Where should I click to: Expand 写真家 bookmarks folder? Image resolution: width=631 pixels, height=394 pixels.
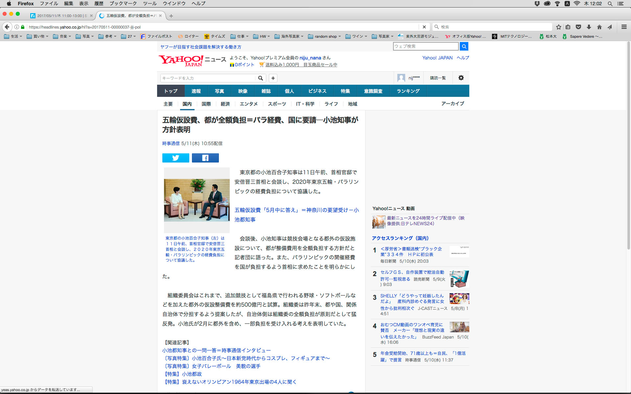pos(383,36)
